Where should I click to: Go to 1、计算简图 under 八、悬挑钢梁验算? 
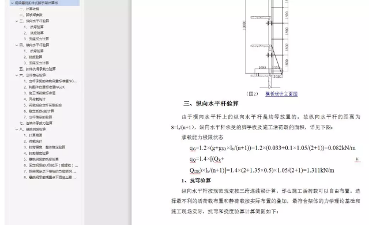pos(33,135)
